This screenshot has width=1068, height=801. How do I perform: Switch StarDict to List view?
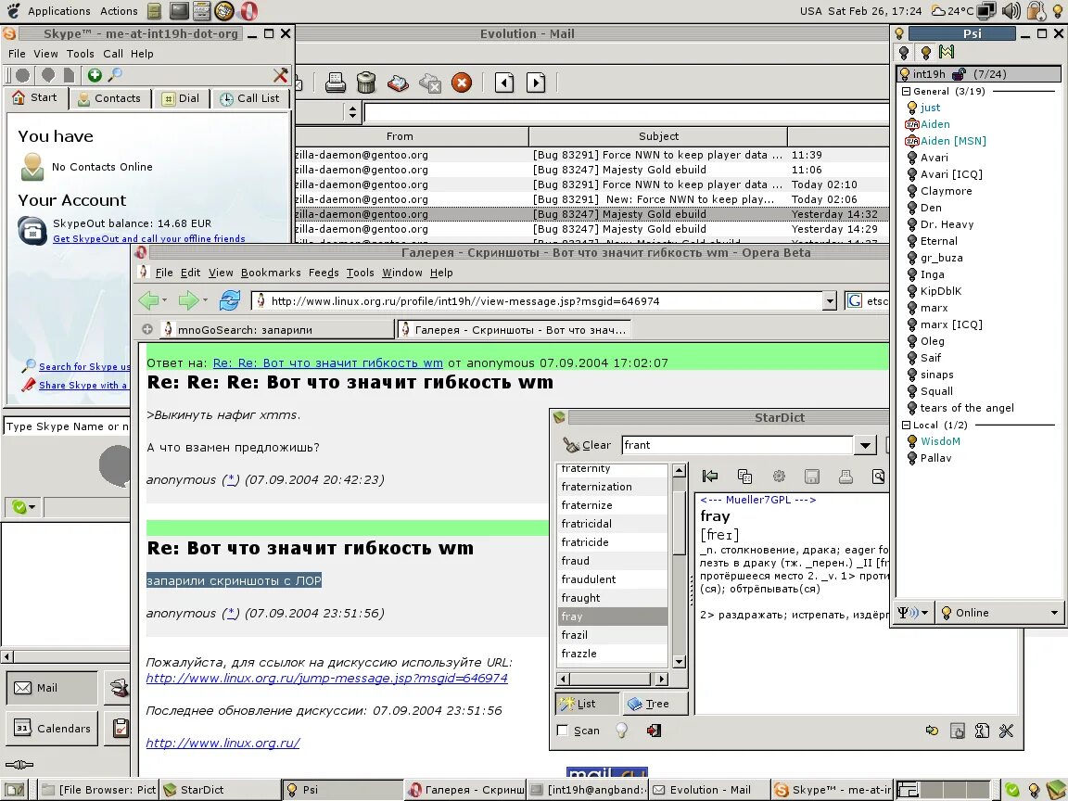(x=587, y=704)
